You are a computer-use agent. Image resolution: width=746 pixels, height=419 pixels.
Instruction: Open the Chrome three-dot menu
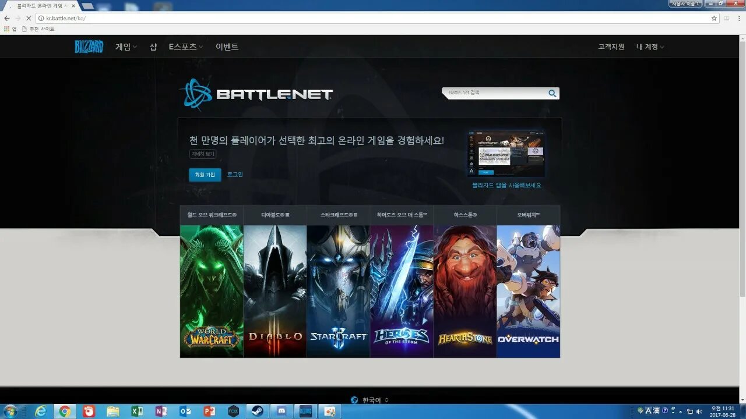pos(738,18)
